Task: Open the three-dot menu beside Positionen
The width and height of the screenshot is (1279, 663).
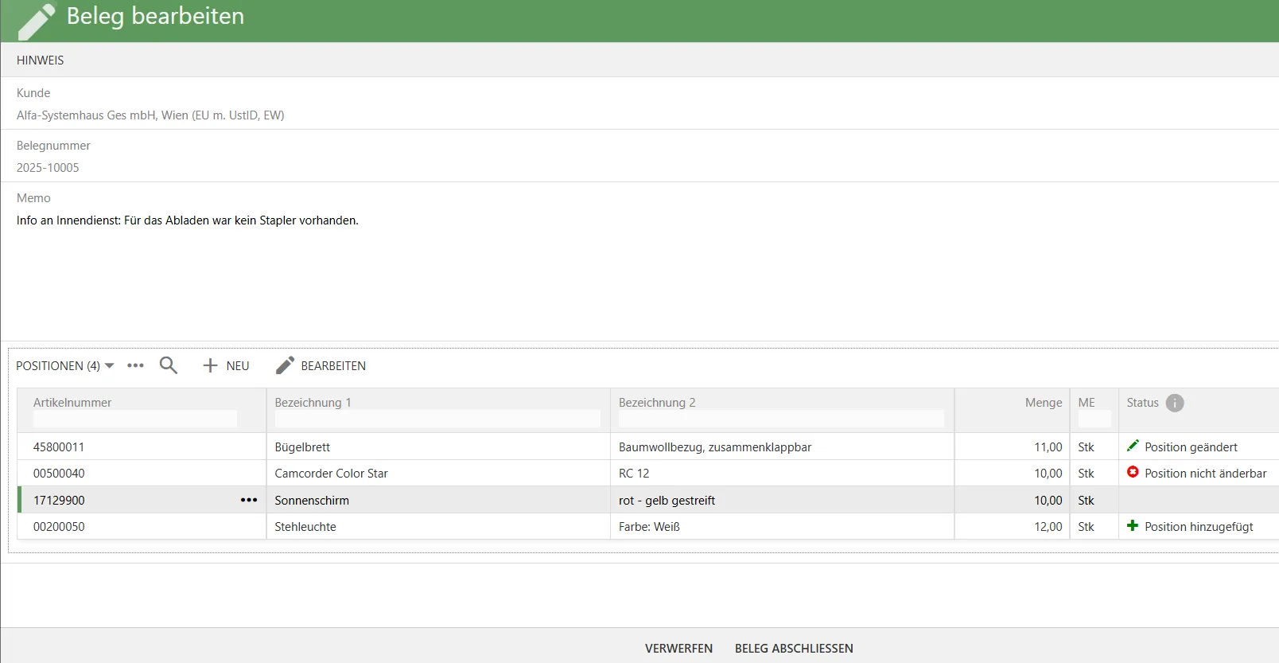Action: (x=135, y=365)
